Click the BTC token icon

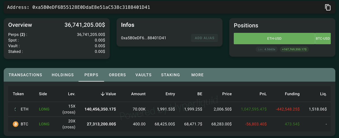tap(16, 124)
